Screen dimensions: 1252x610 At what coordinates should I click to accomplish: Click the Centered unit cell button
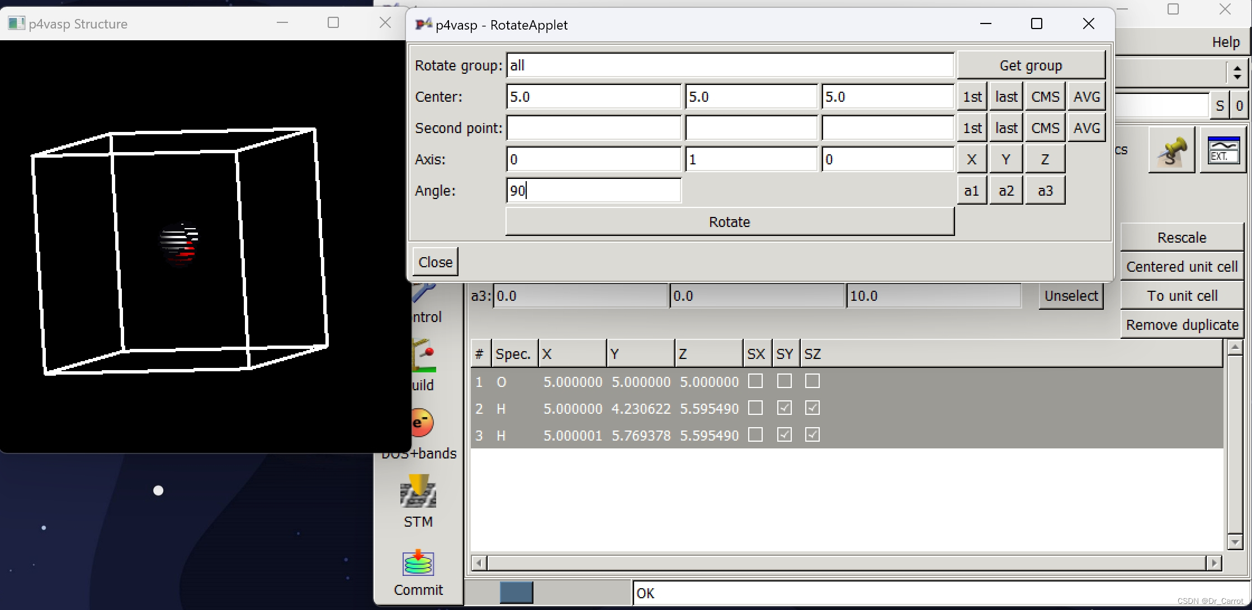[1182, 267]
